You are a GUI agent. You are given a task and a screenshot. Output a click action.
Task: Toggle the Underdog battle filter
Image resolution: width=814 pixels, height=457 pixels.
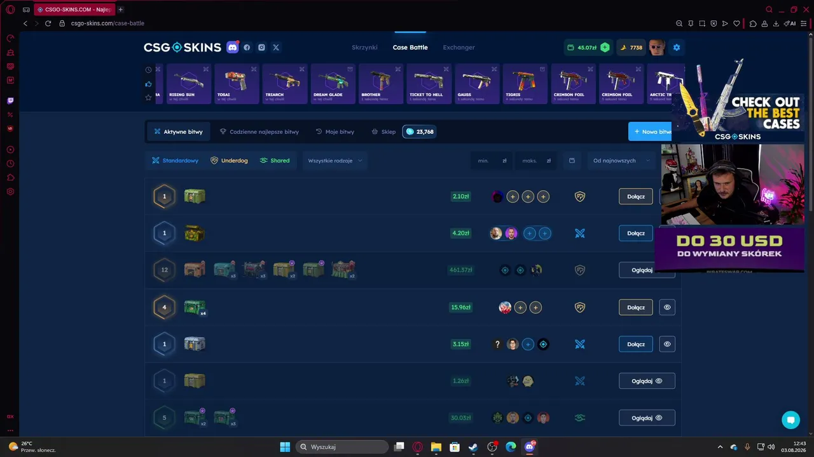click(x=229, y=161)
